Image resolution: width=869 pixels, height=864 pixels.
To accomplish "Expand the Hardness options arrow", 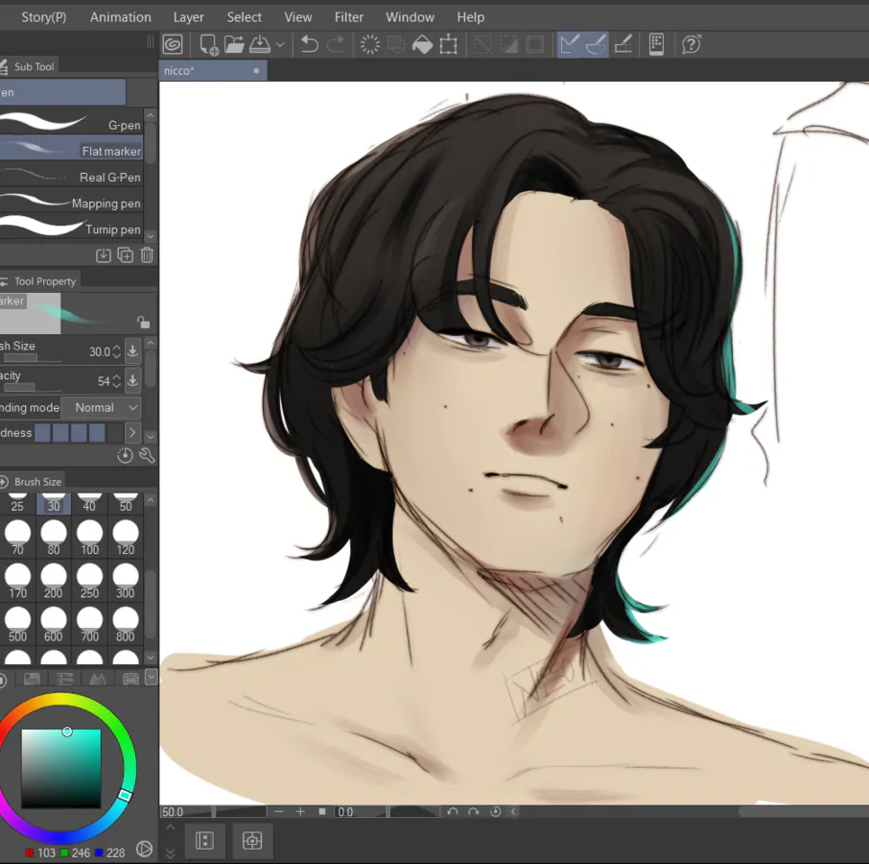I will [x=132, y=433].
